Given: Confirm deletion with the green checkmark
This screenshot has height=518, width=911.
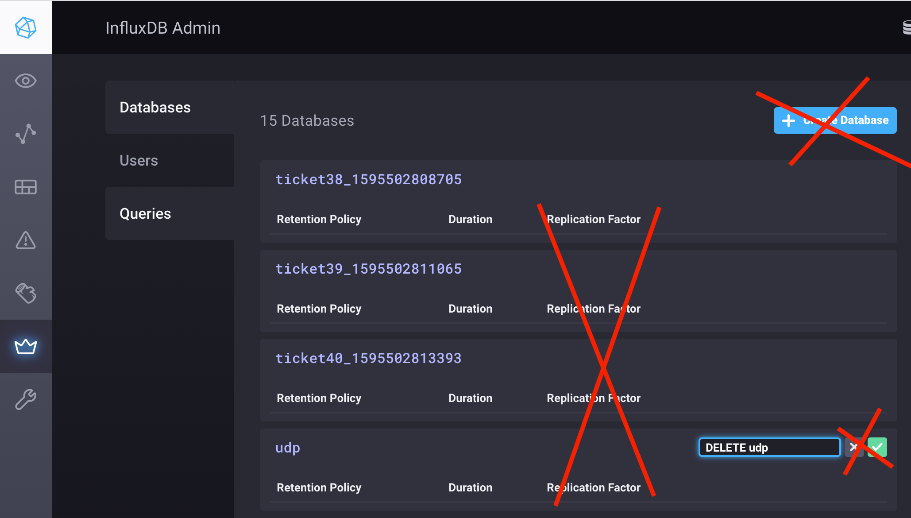Looking at the screenshot, I should tap(878, 447).
